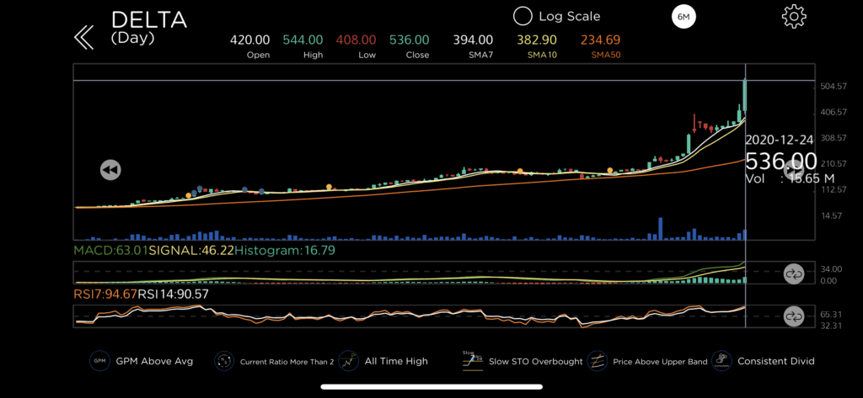Tap the Slow STO Overbought icon
The width and height of the screenshot is (863, 398).
click(x=473, y=360)
